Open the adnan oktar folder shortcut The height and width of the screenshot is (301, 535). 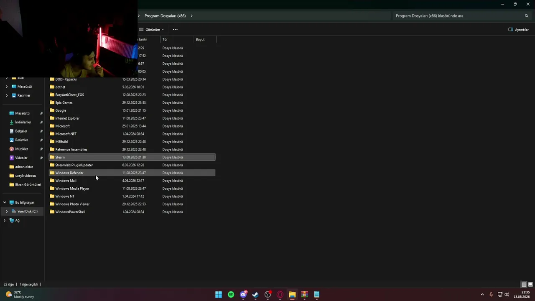tap(24, 167)
